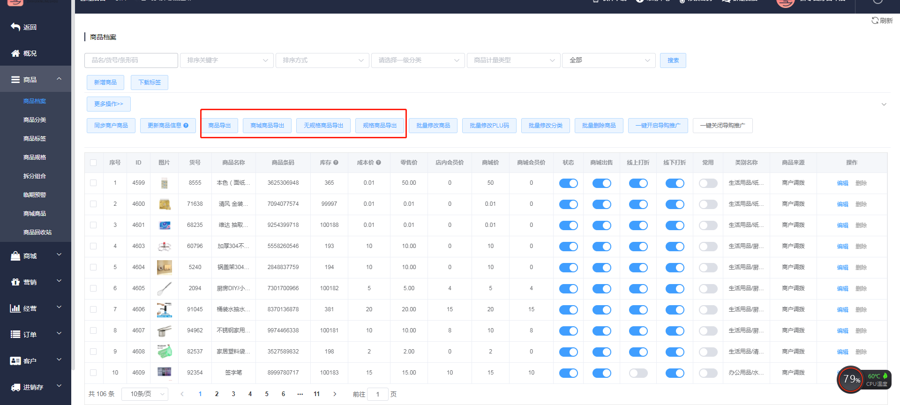Click the 同步商户商品 button

pos(111,126)
